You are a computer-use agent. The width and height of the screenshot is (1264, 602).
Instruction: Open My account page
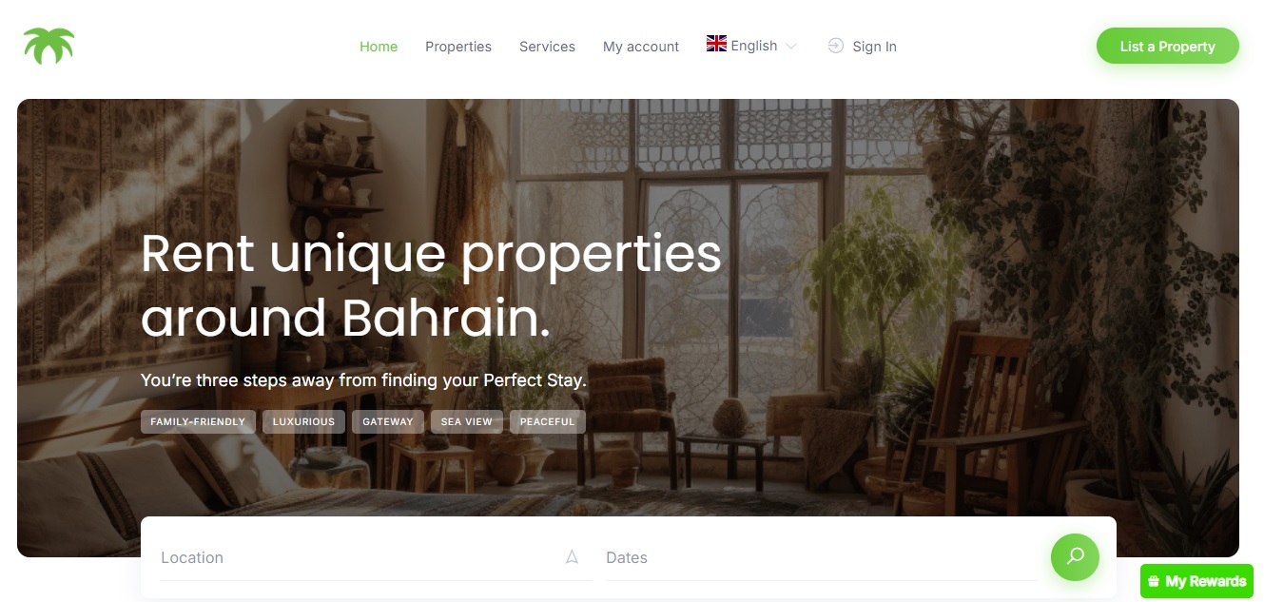coord(641,47)
